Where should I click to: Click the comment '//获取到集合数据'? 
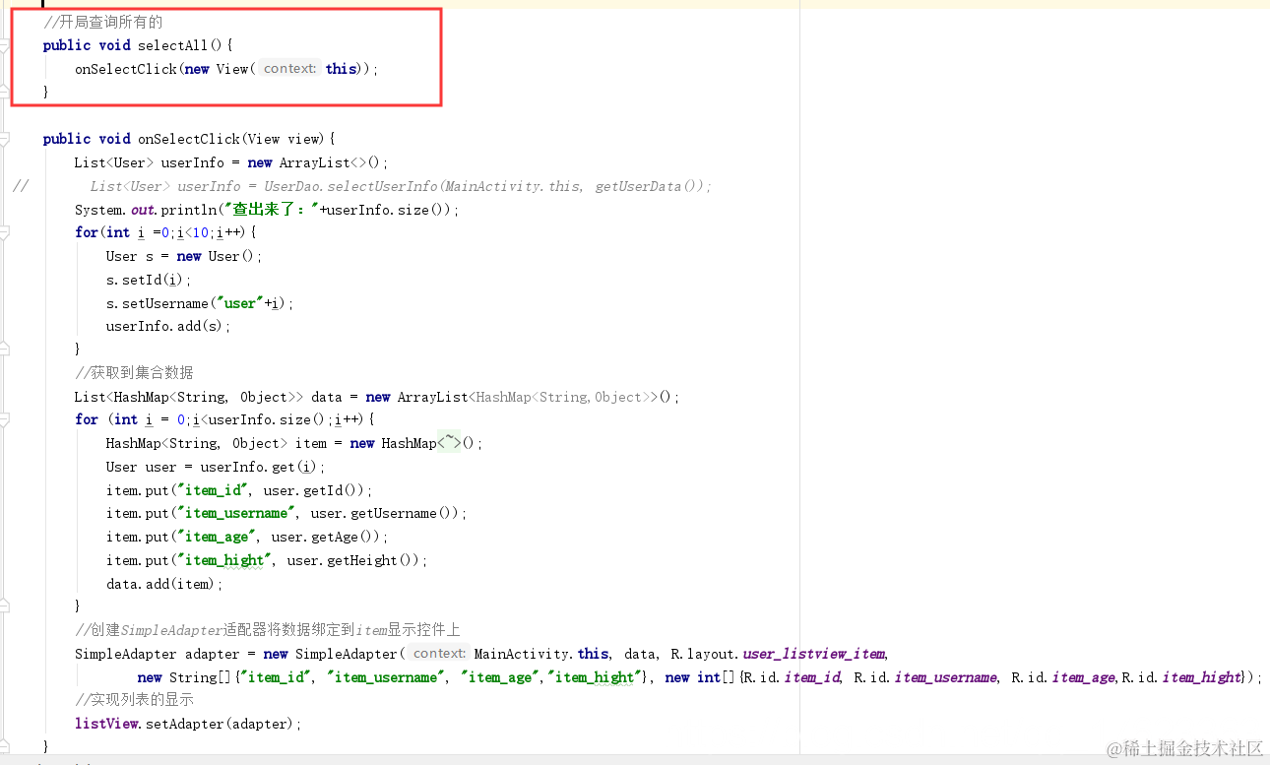(134, 373)
